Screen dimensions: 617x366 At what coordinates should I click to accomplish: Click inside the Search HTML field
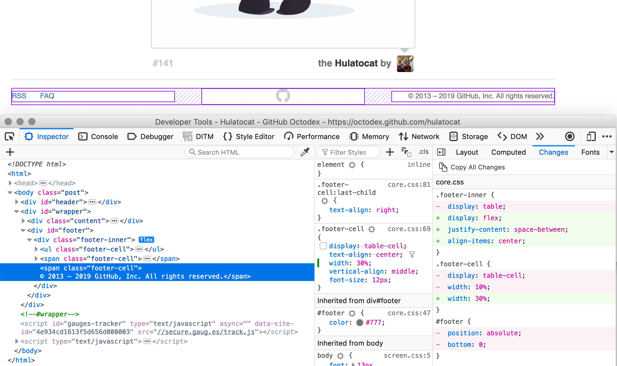pos(239,152)
